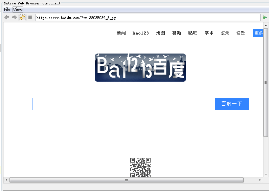The width and height of the screenshot is (269, 191).
Task: Stop page loading with the square icon
Action: tap(30, 17)
